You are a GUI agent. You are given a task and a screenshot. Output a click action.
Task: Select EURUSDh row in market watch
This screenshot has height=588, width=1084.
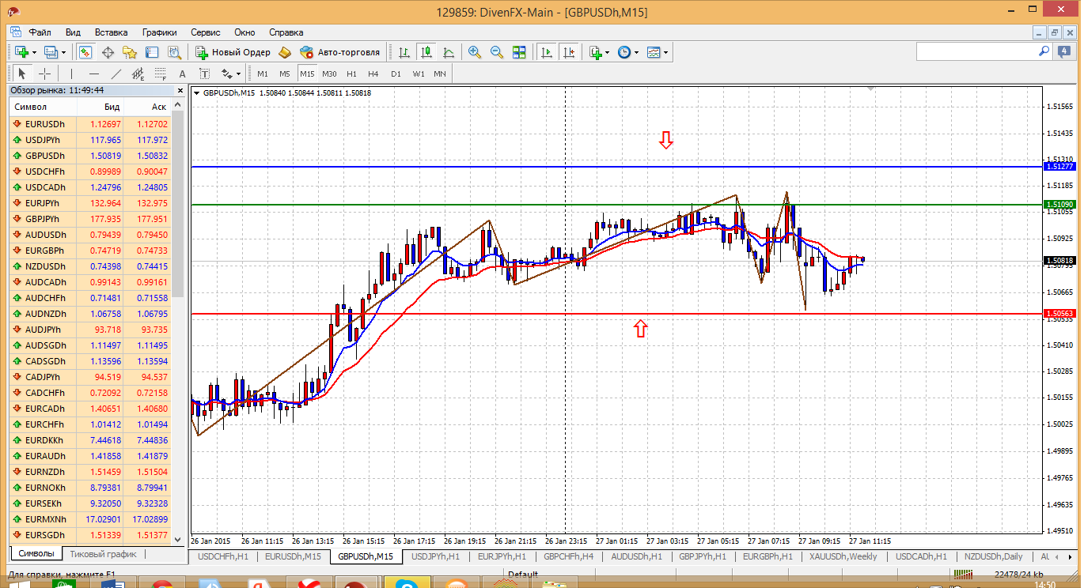pos(45,124)
